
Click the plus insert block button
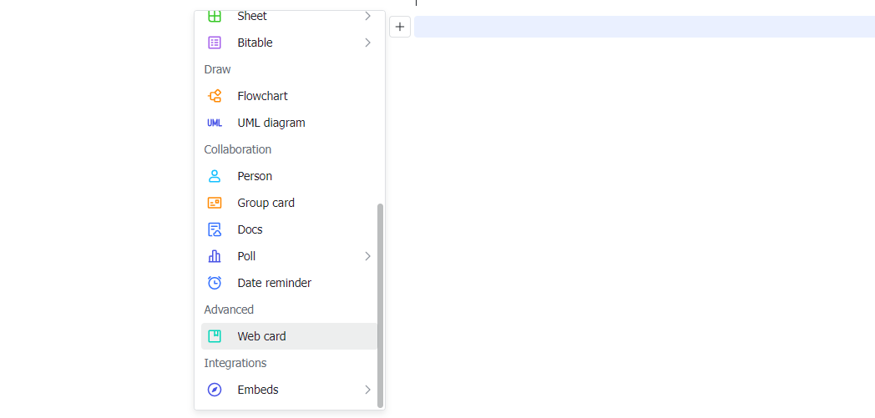click(400, 27)
